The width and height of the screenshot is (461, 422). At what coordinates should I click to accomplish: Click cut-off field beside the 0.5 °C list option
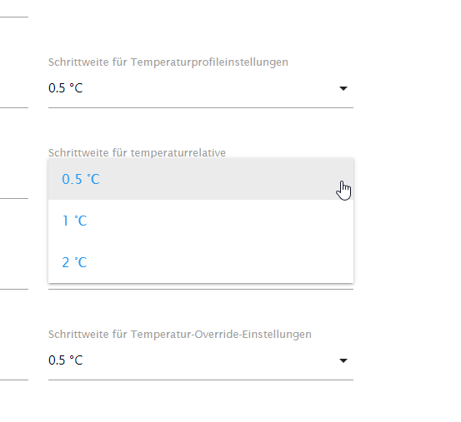coord(14,179)
